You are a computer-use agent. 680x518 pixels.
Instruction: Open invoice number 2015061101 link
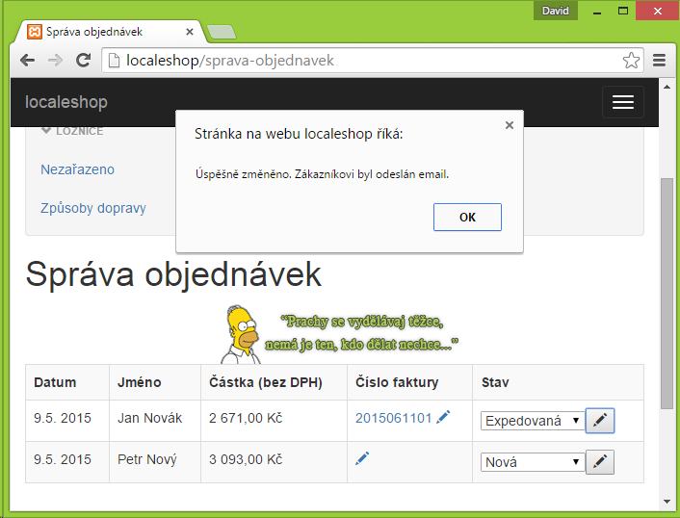(x=393, y=418)
